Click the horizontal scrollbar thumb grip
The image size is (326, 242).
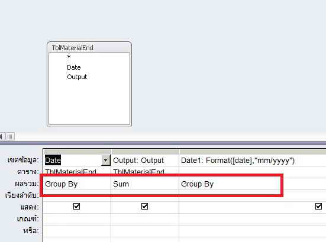pos(9,136)
